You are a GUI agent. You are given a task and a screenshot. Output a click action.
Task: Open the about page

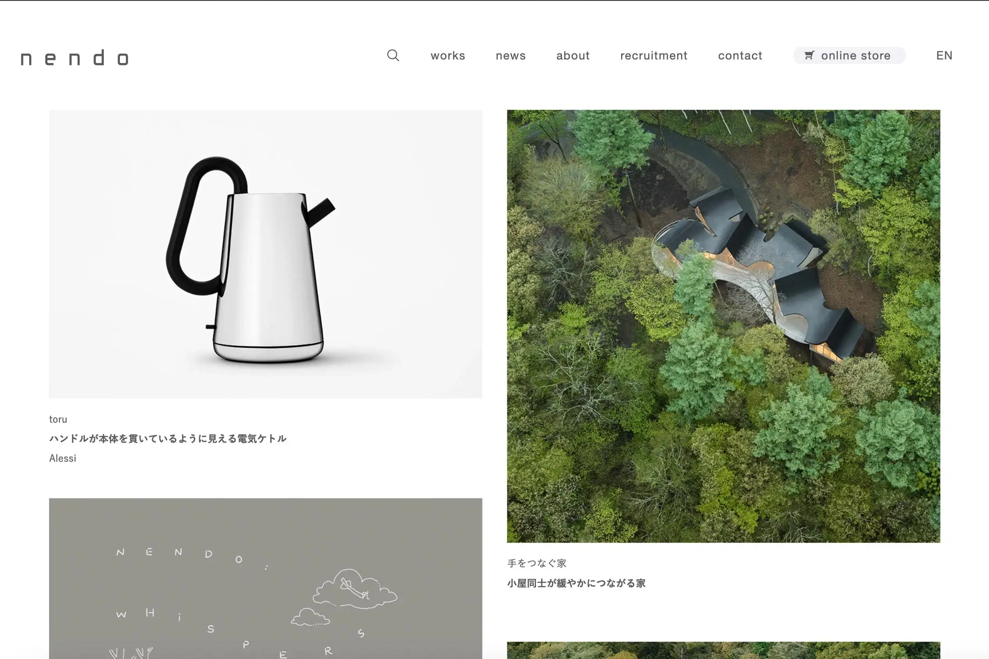click(572, 56)
